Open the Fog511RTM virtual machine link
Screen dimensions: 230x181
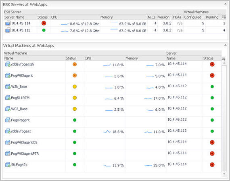[20, 98]
